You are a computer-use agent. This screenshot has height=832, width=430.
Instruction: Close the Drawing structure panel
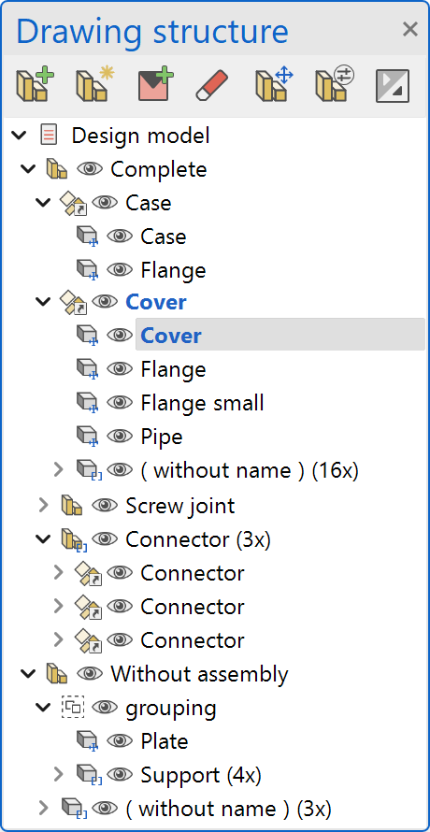(x=409, y=29)
